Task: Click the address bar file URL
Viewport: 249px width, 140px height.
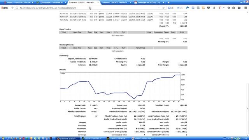Action: tap(47, 8)
